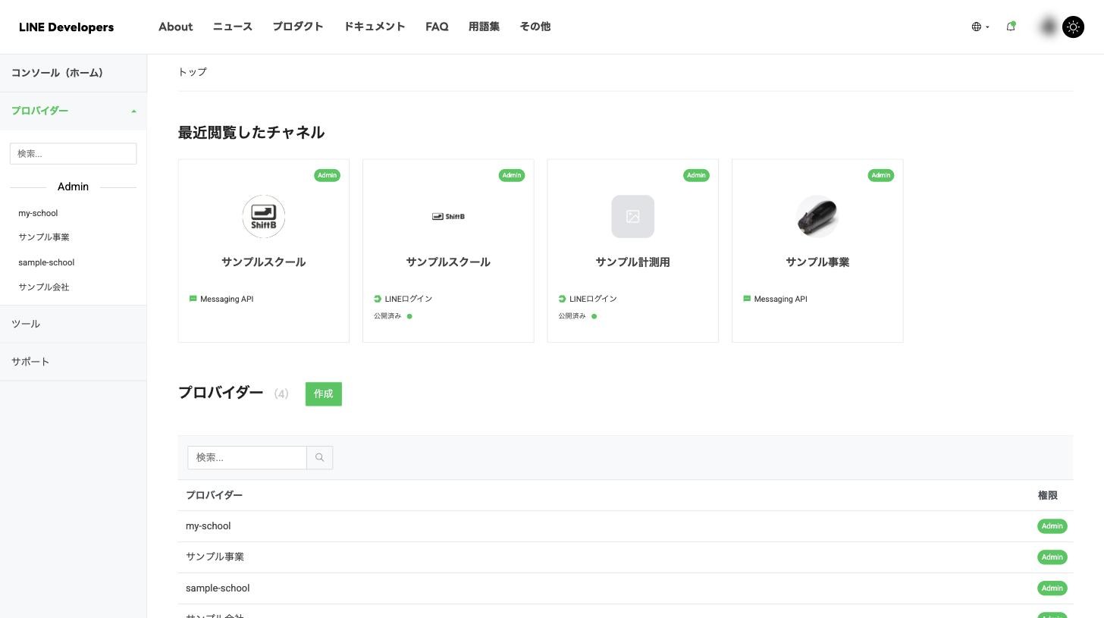Go to コンソール（ホーム） in sidebar
This screenshot has width=1104, height=618.
[x=74, y=73]
